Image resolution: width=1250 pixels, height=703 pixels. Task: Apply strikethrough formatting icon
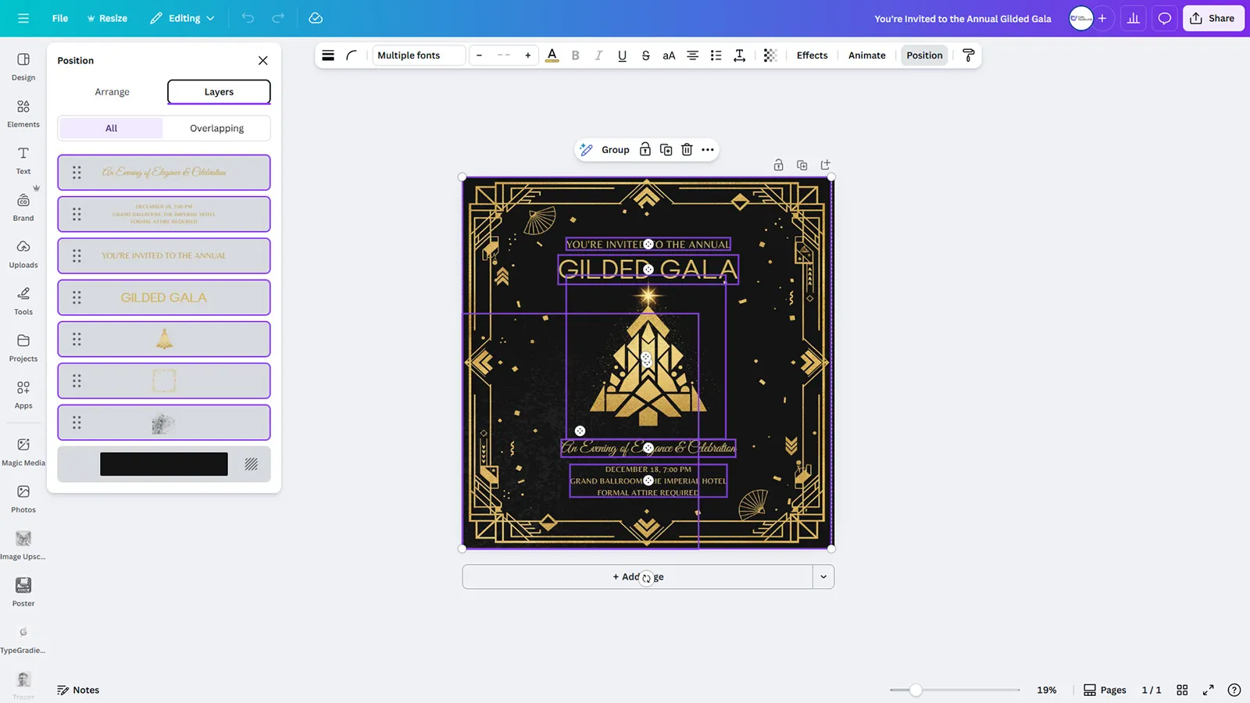click(x=645, y=55)
